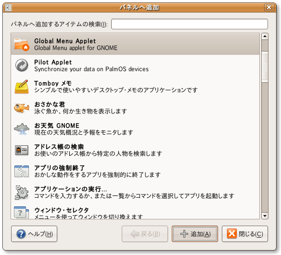281x255 pixels.
Task: Select the Tomboy メモ title text
Action: click(53, 83)
